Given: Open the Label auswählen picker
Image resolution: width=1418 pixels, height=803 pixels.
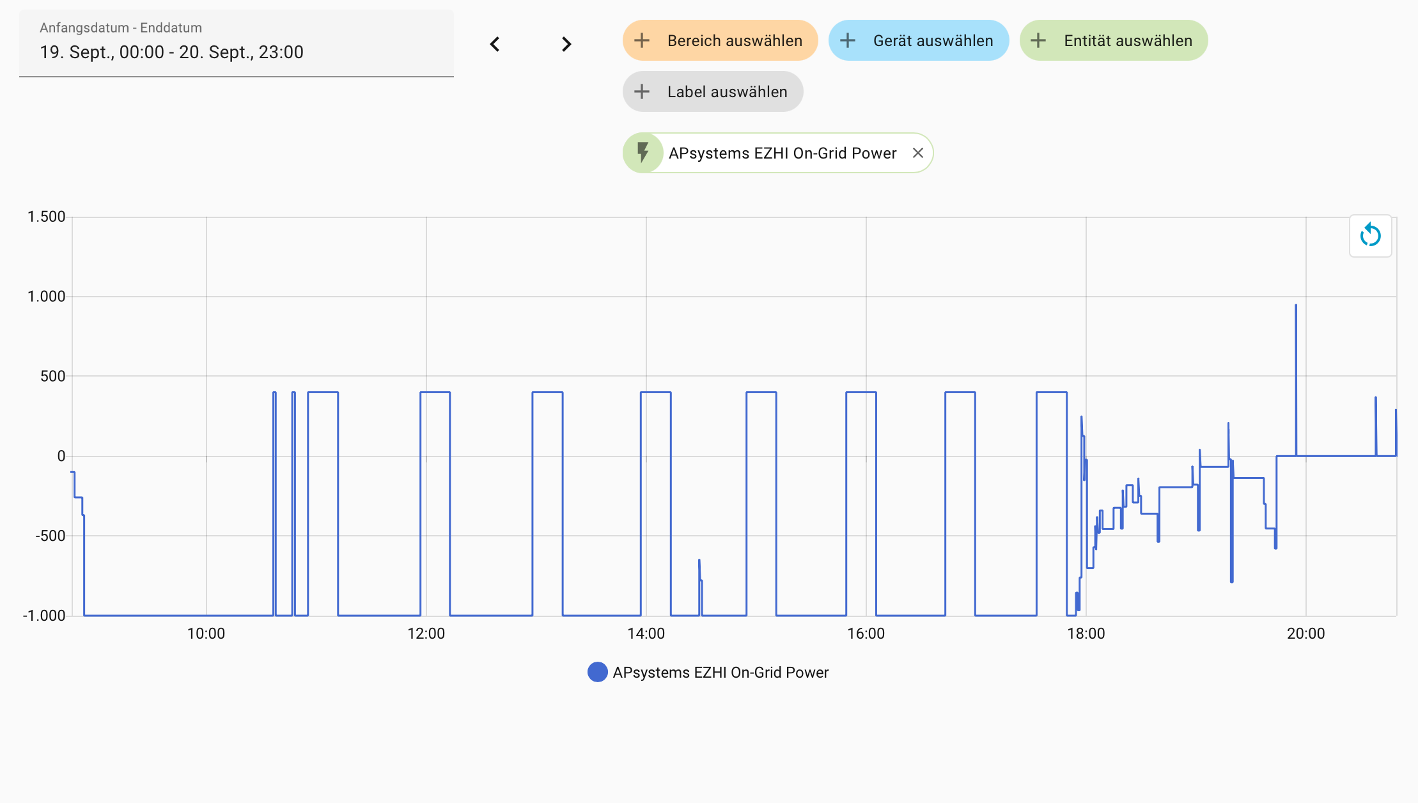Looking at the screenshot, I should [727, 91].
